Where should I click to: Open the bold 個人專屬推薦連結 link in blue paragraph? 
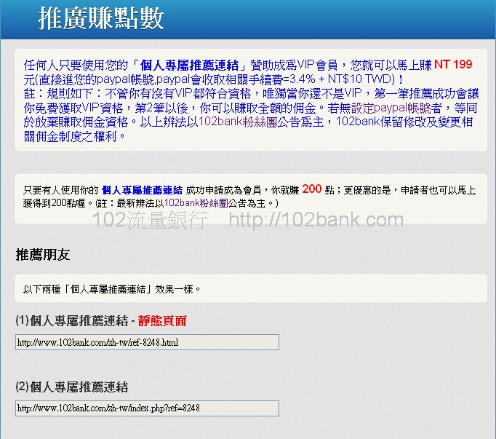pyautogui.click(x=190, y=66)
